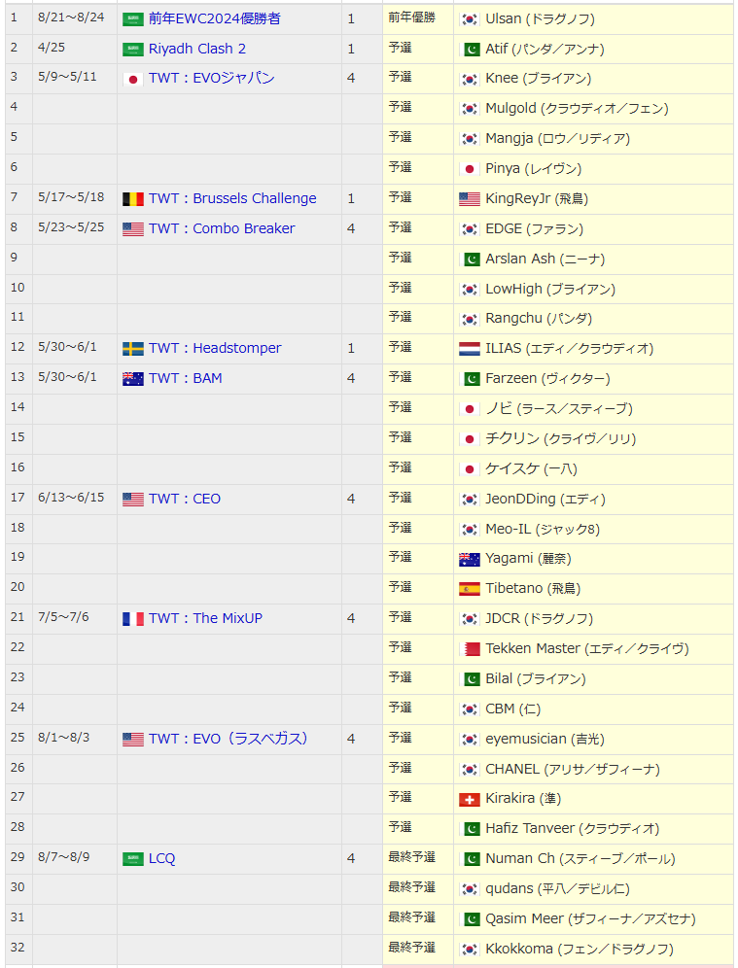The width and height of the screenshot is (738, 968).
Task: Click the Saudi flag beside Riyadh Clash 2
Action: [x=133, y=50]
